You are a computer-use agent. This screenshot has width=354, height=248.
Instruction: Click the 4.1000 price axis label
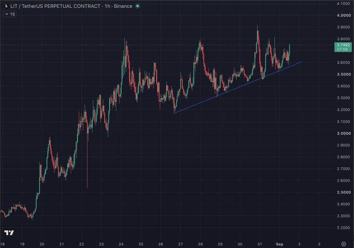tap(344, 4)
